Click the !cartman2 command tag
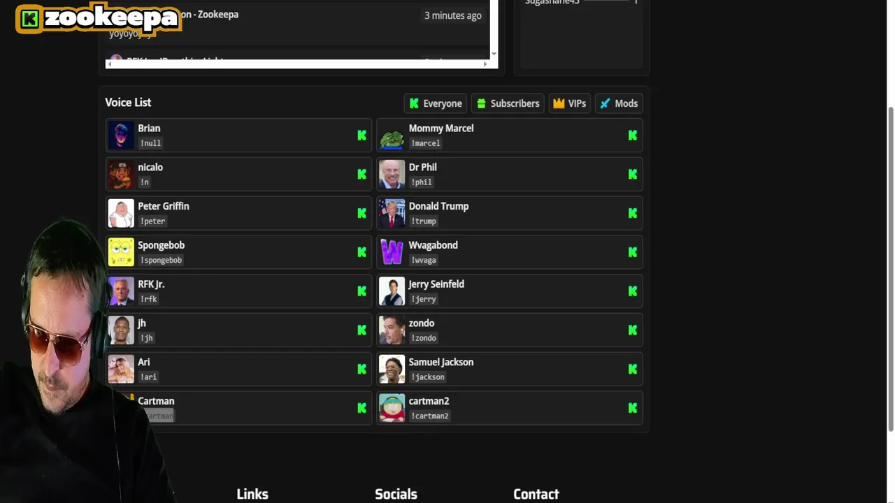This screenshot has width=895, height=503. pyautogui.click(x=429, y=416)
